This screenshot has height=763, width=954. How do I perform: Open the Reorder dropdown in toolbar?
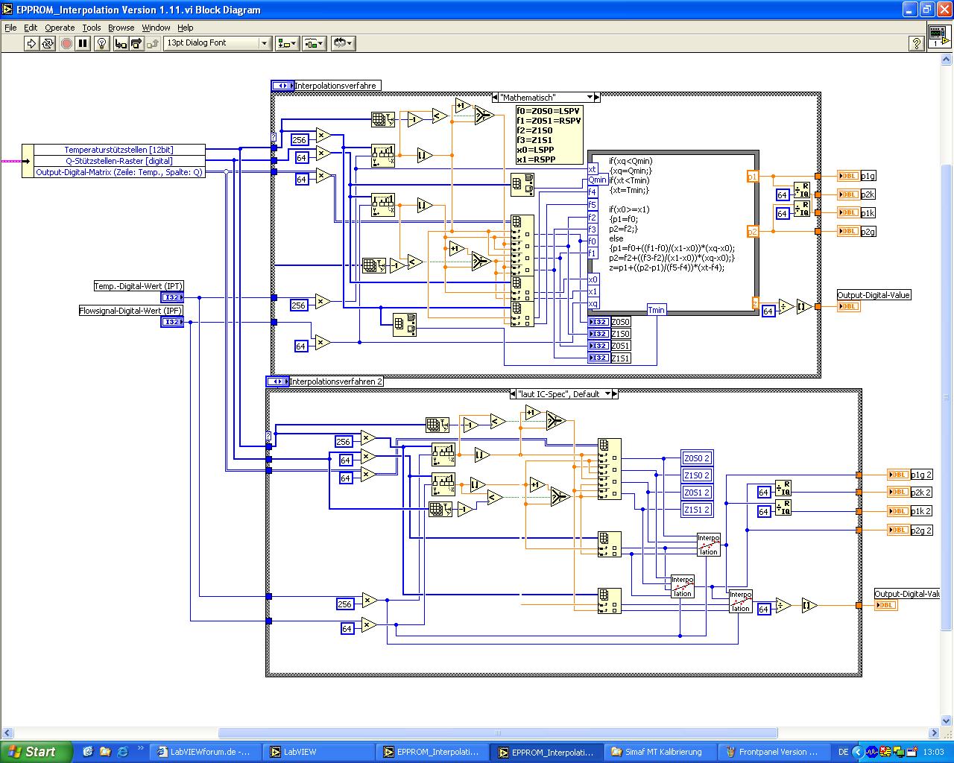pyautogui.click(x=343, y=43)
